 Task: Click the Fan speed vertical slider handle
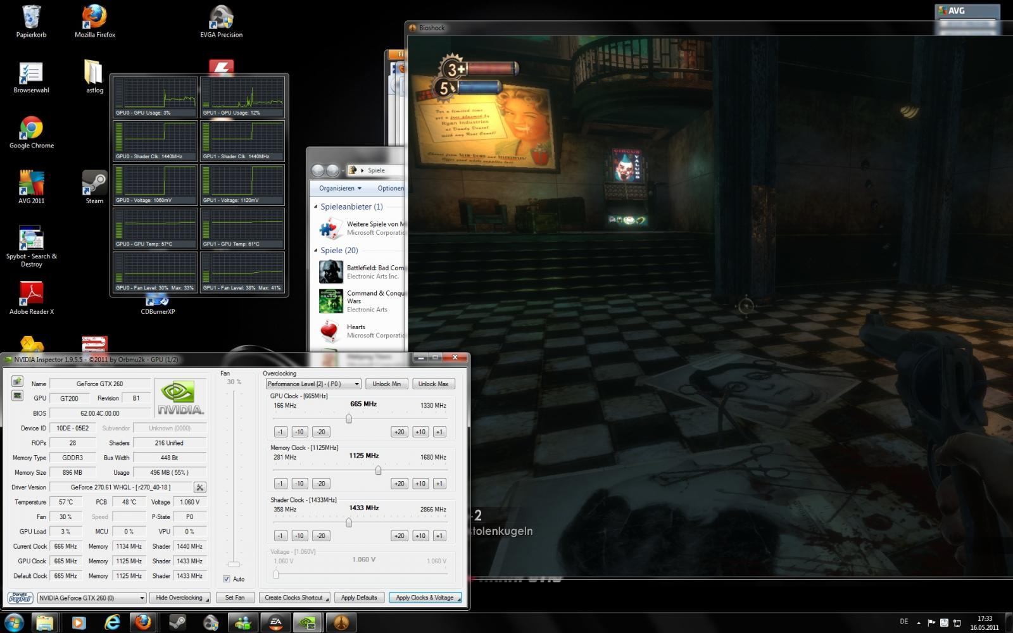click(234, 564)
